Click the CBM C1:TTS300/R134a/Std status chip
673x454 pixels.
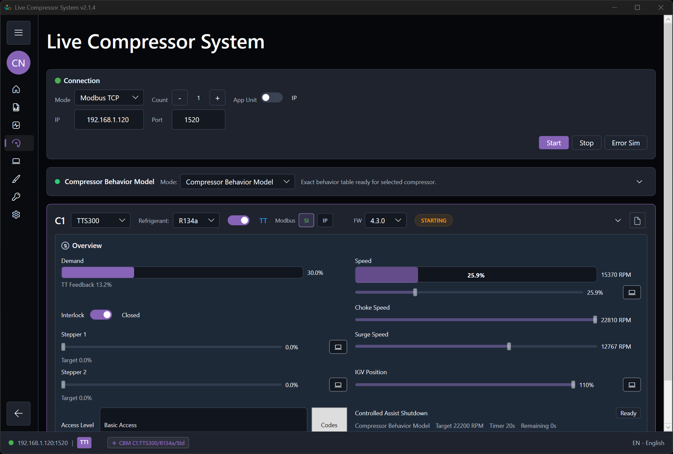coord(148,443)
